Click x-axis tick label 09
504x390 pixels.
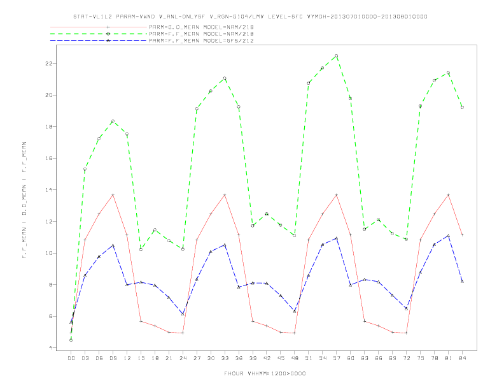[113, 358]
